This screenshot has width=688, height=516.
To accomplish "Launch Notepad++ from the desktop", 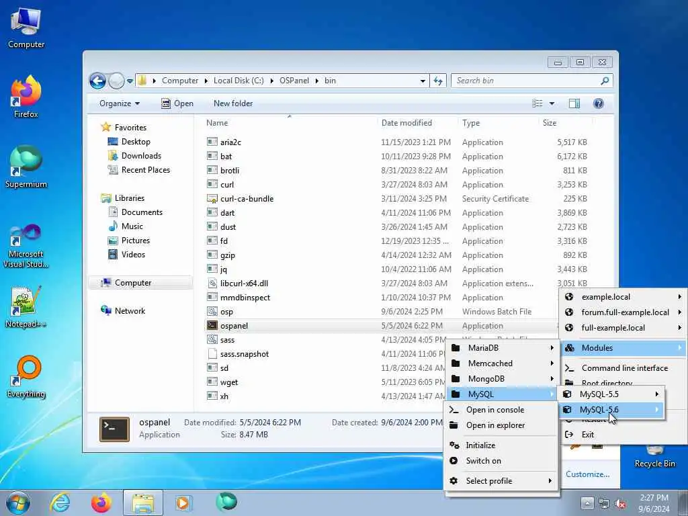I will coord(26,307).
